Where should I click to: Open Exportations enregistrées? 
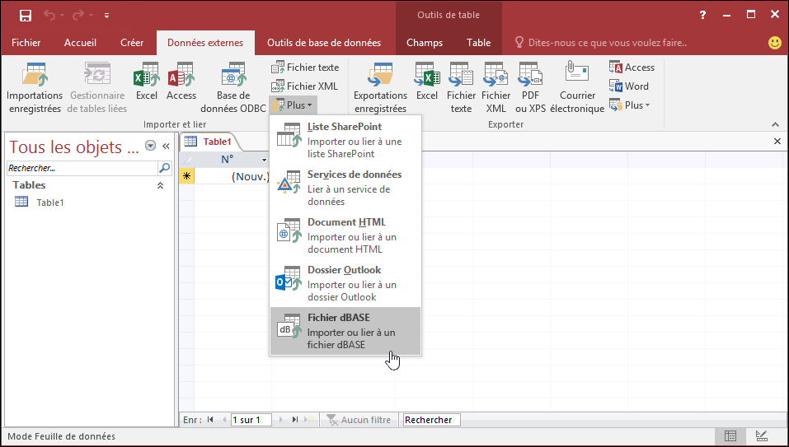point(380,88)
